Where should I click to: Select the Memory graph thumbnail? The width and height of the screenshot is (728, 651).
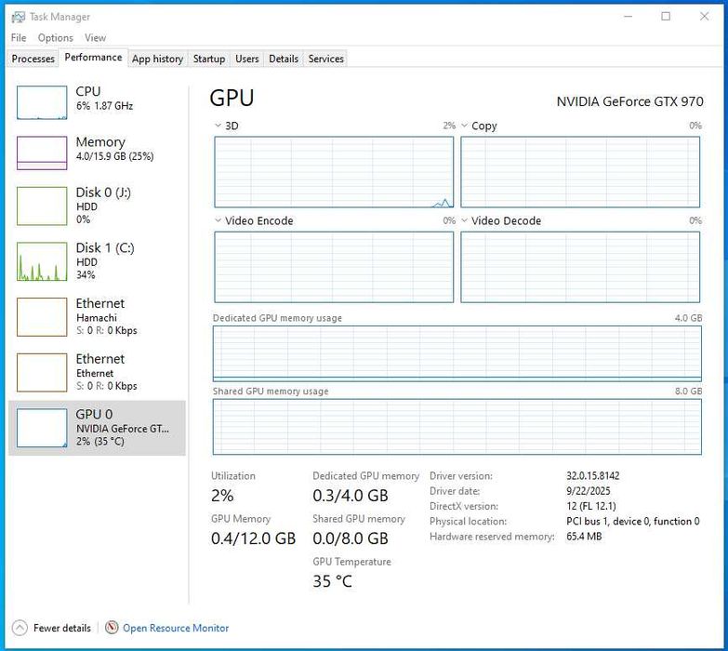42,153
